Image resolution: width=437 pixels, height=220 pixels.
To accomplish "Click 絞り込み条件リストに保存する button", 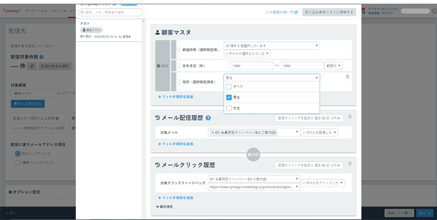I will click(x=329, y=12).
